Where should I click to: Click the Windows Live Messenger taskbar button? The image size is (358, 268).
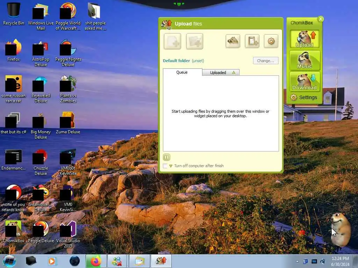pyautogui.click(x=117, y=261)
